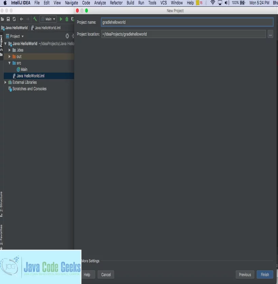
Task: Open the Edit menu
Action: [x=46, y=3]
